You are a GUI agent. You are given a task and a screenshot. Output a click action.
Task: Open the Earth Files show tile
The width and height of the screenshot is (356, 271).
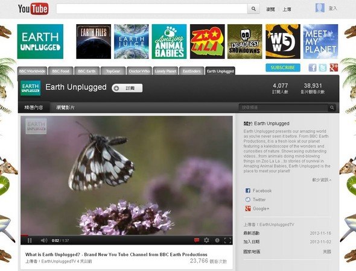[94, 42]
